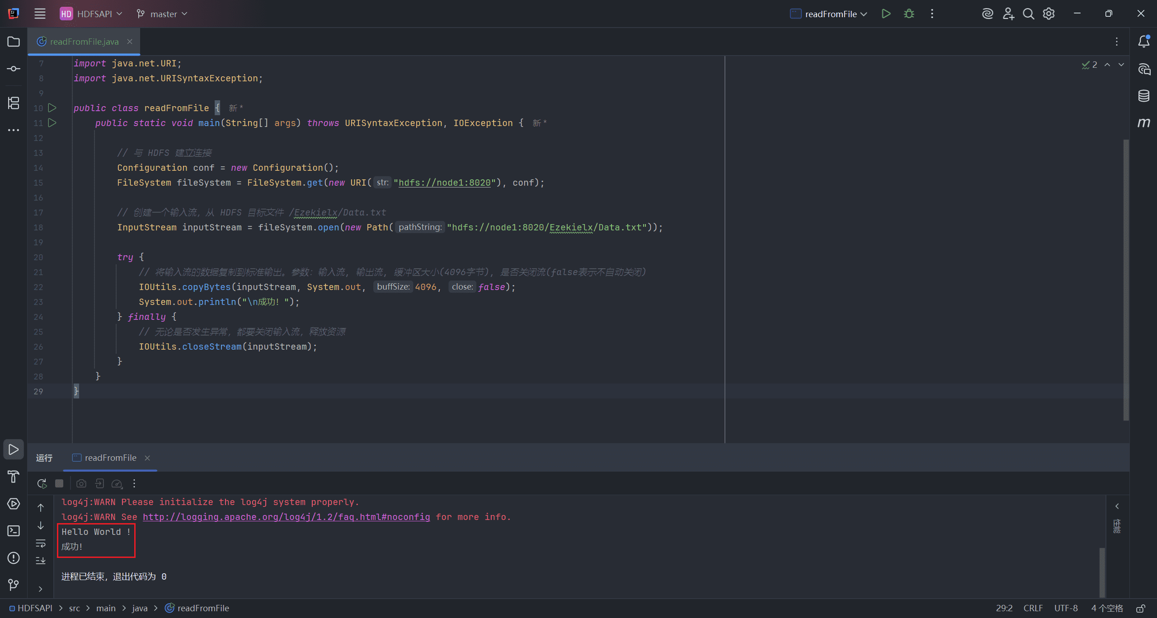Click the UTF-8 encoding in the status bar

[1066, 609]
